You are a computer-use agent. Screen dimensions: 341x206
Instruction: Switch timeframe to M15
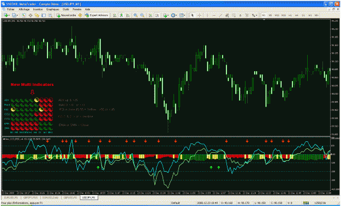tap(277, 15)
